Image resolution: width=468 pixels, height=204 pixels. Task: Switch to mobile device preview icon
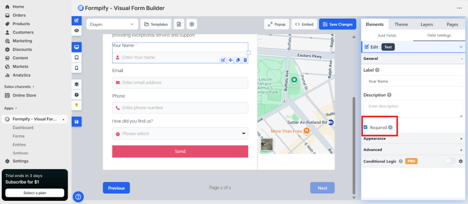pyautogui.click(x=76, y=68)
